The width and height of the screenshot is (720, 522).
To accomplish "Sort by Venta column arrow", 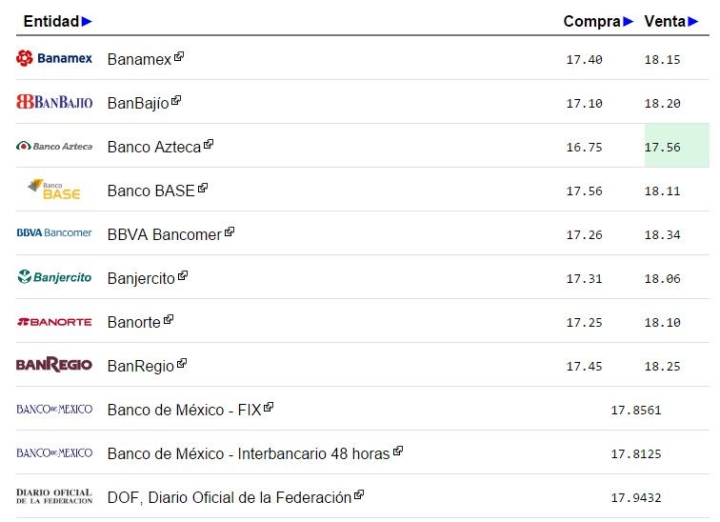I will (704, 21).
